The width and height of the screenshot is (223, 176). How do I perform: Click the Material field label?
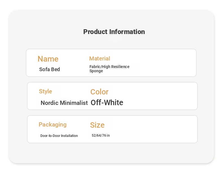click(x=100, y=58)
